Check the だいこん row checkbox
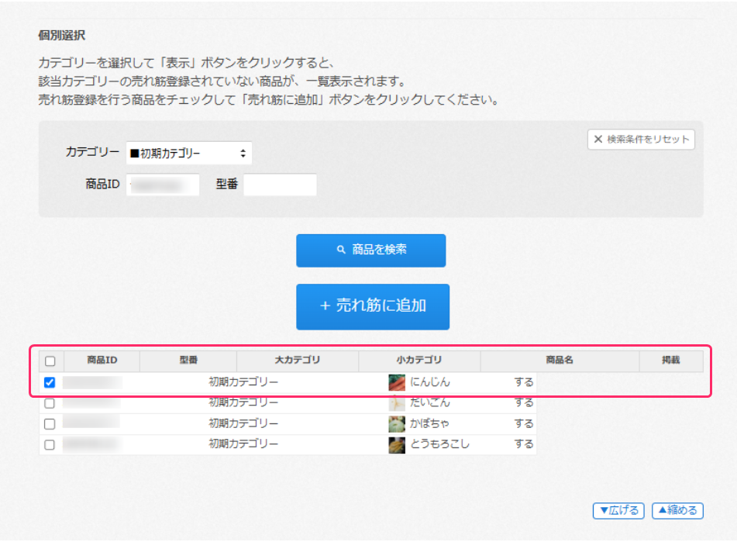 (x=50, y=403)
